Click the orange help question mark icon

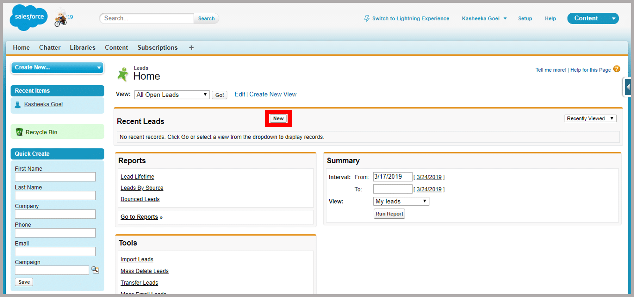(x=617, y=69)
